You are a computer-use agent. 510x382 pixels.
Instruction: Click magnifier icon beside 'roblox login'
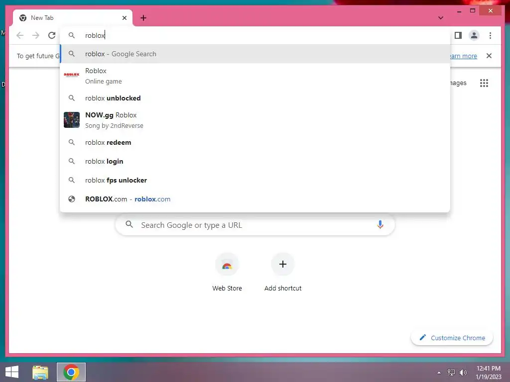click(72, 161)
